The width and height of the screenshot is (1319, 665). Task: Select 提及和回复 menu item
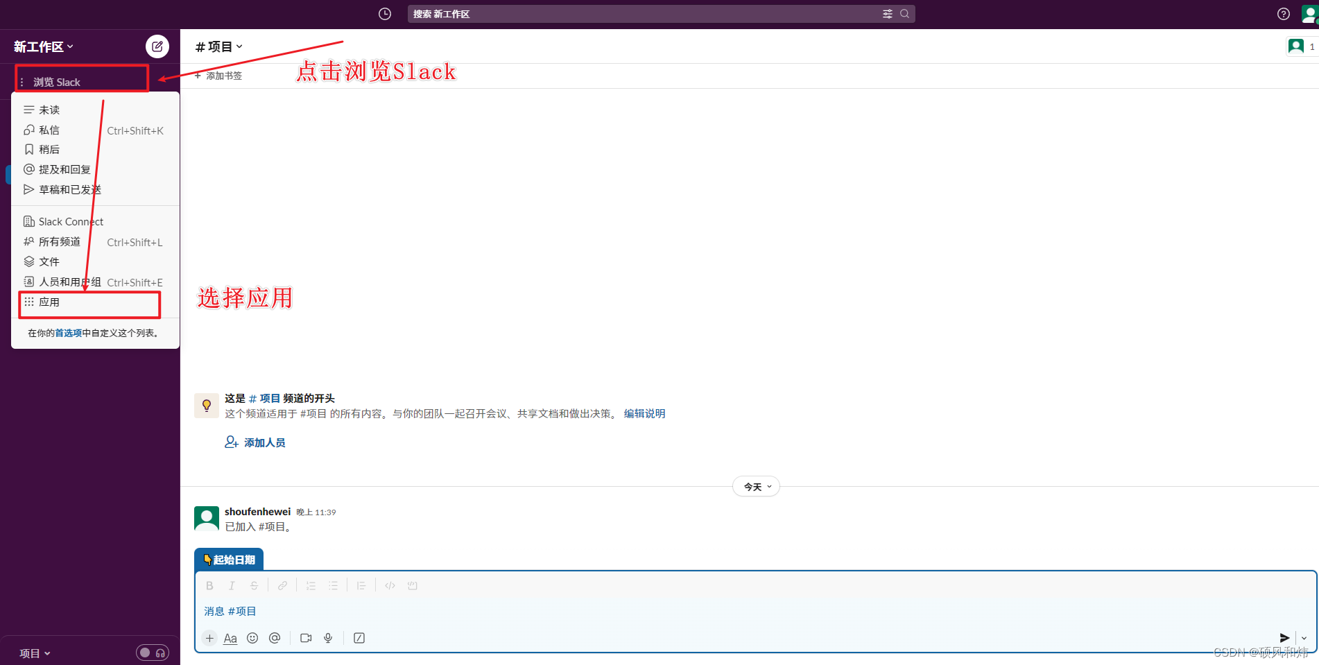95,169
